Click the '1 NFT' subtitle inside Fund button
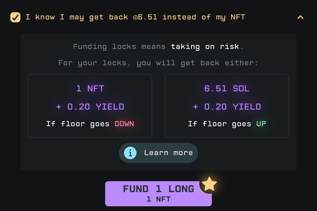The width and height of the screenshot is (317, 211). pyautogui.click(x=158, y=199)
